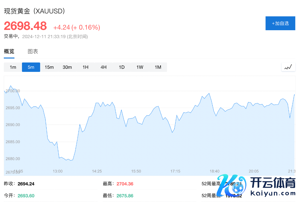
Task: Click the 13:00 time axis label
Action: (57, 171)
